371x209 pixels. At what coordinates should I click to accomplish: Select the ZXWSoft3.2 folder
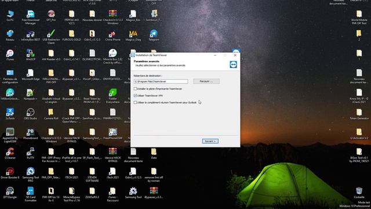pos(92,193)
